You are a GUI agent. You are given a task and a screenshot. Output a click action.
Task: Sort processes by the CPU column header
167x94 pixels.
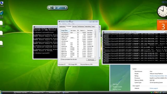[78, 31]
